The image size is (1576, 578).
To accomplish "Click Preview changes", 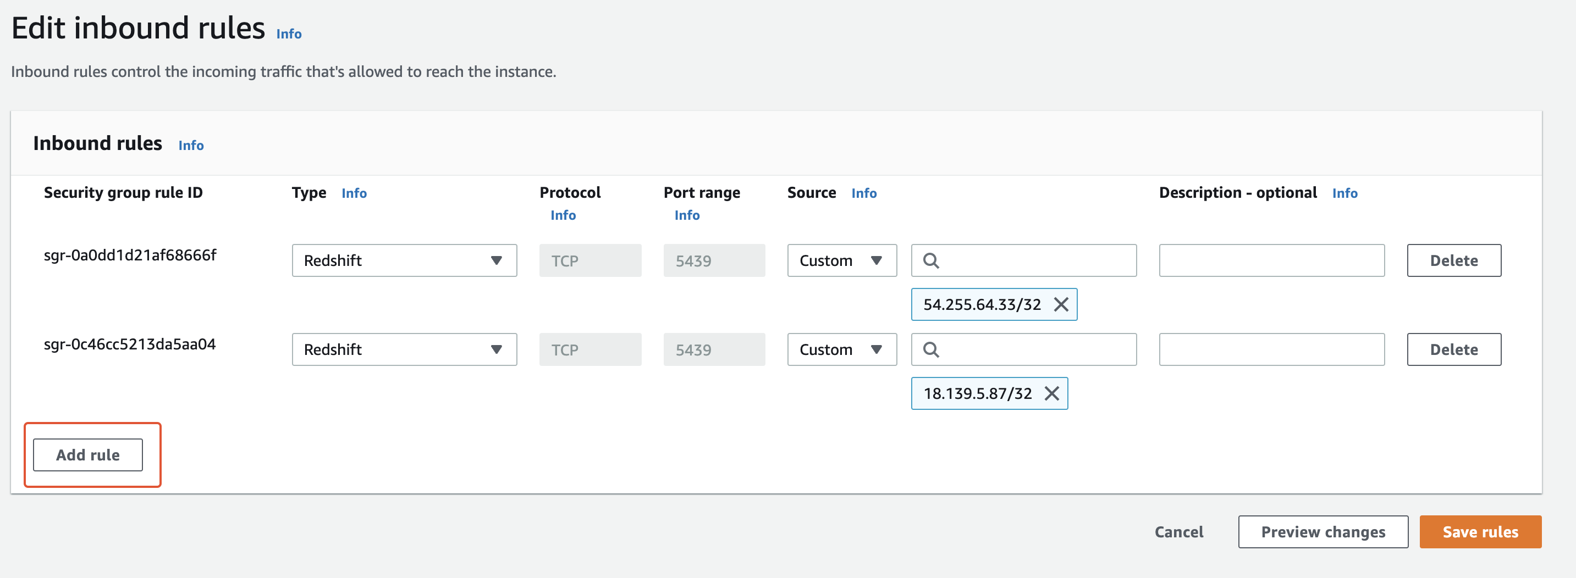I will (1322, 532).
